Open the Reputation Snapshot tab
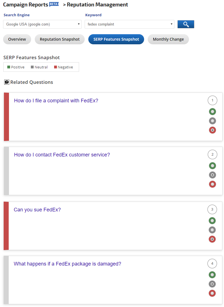The height and width of the screenshot is (307, 224). coord(60,39)
